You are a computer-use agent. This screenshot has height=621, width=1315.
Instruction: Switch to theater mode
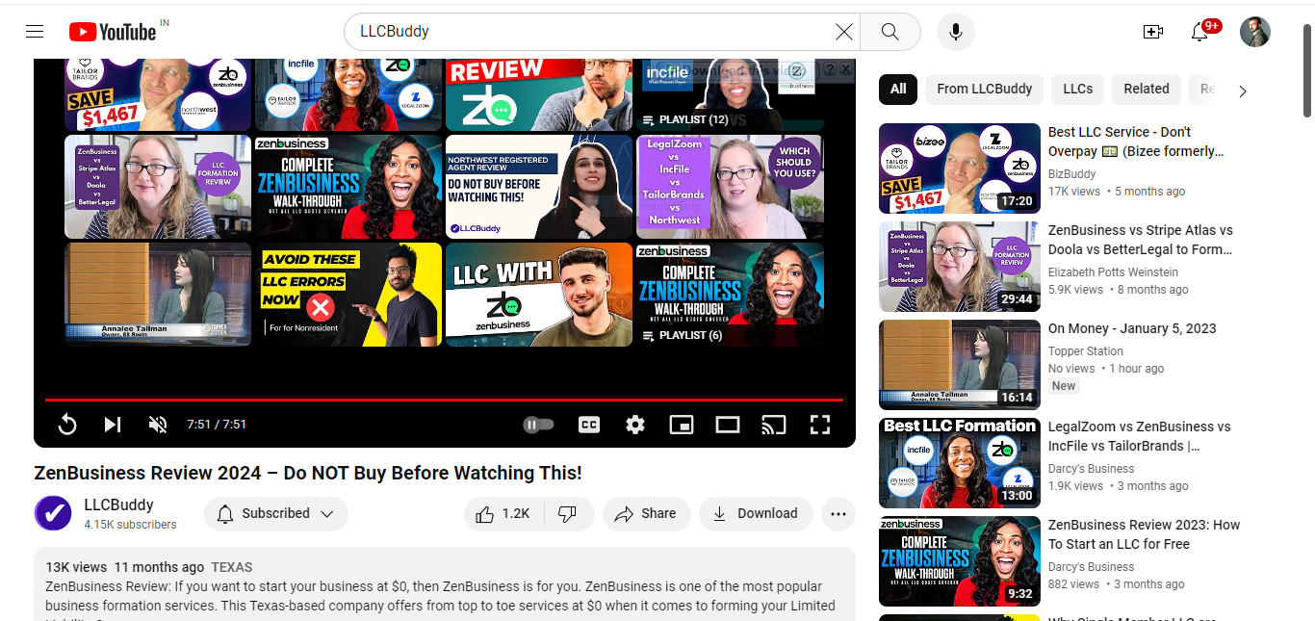[x=728, y=425]
